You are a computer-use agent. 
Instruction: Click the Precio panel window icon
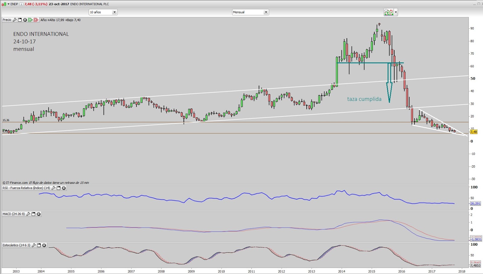20,20
